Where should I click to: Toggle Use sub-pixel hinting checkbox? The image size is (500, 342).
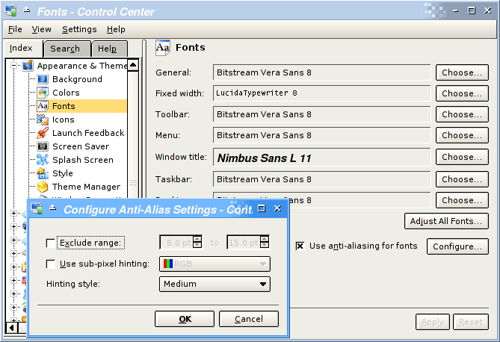tap(51, 264)
